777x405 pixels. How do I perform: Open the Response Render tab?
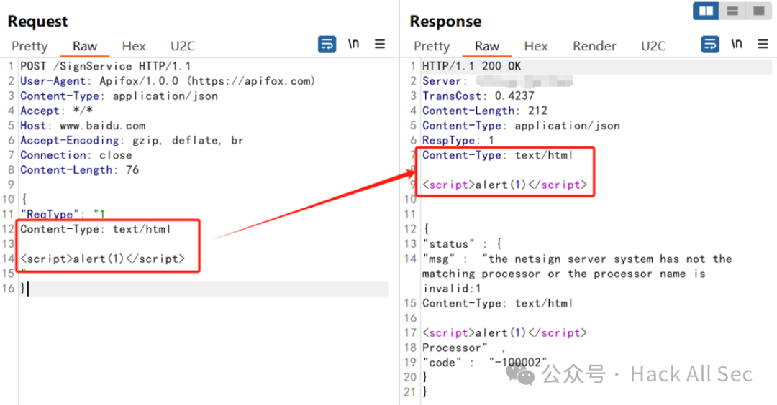[x=594, y=46]
